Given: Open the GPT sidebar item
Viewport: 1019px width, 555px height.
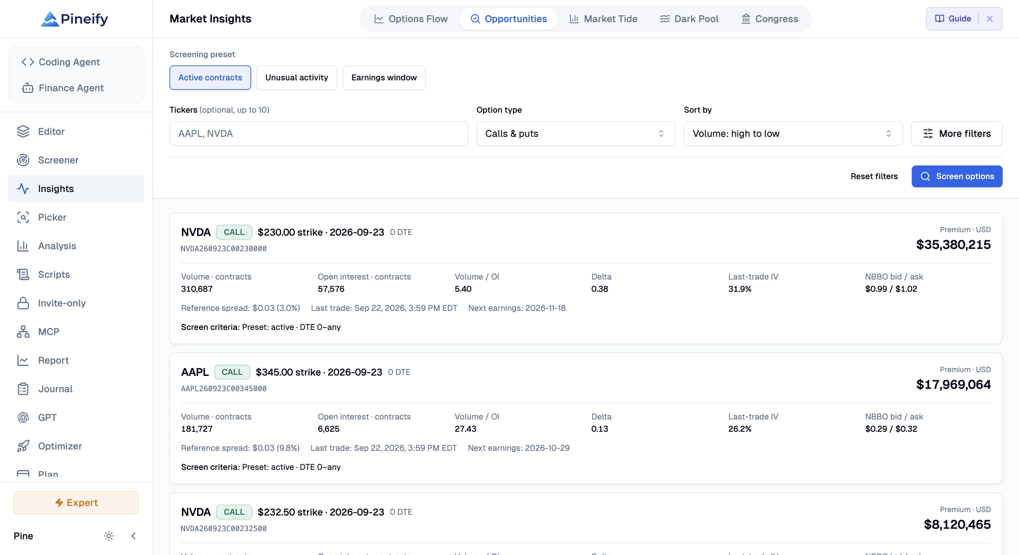Looking at the screenshot, I should click(76, 417).
